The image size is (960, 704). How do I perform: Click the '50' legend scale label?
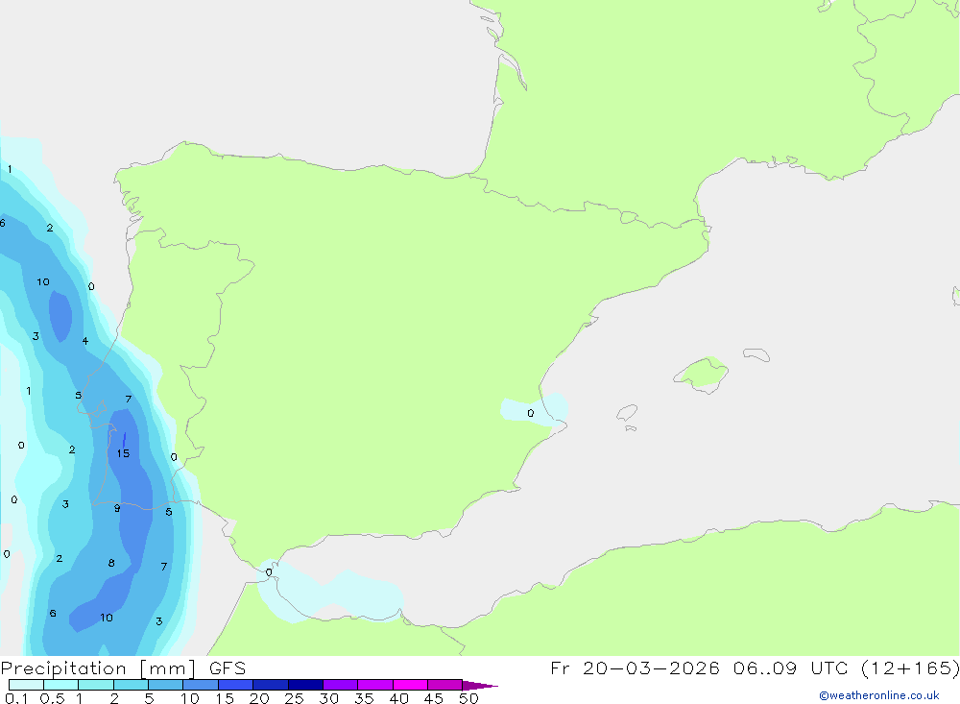469,698
